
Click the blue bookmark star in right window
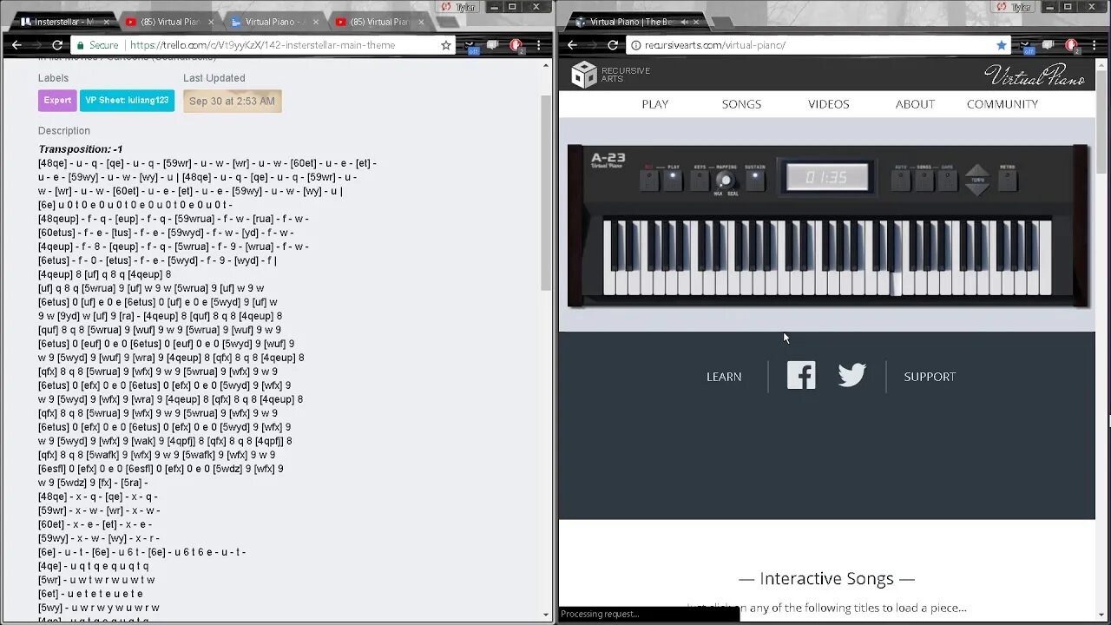pyautogui.click(x=1002, y=45)
